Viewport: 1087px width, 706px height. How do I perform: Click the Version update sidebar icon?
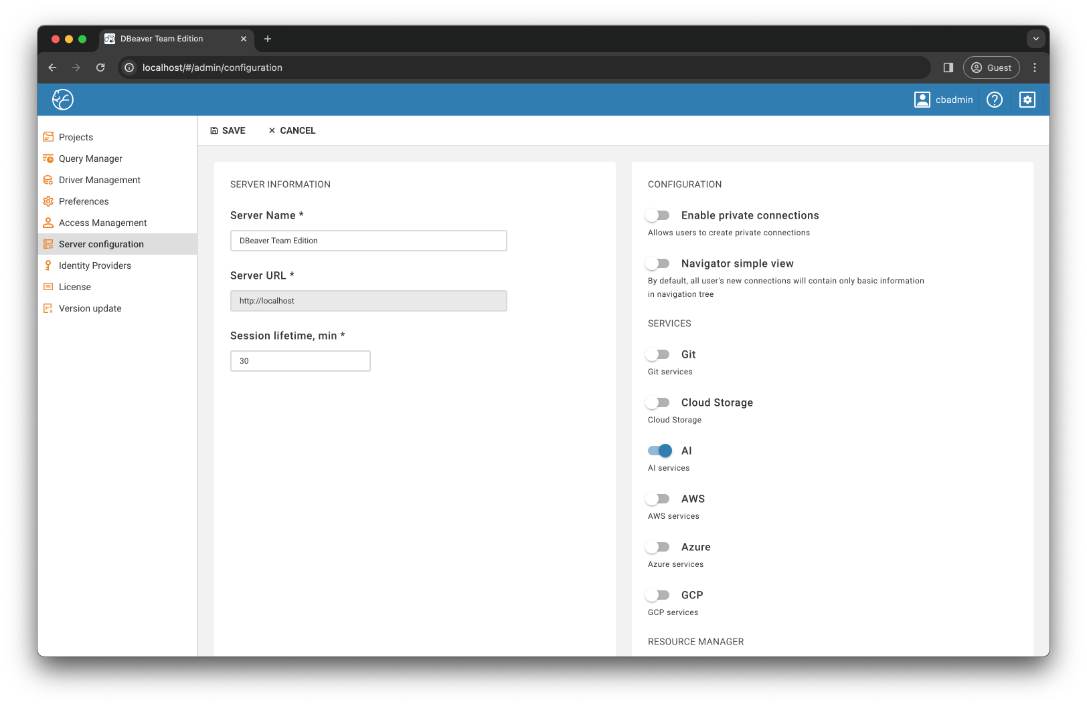(x=48, y=308)
